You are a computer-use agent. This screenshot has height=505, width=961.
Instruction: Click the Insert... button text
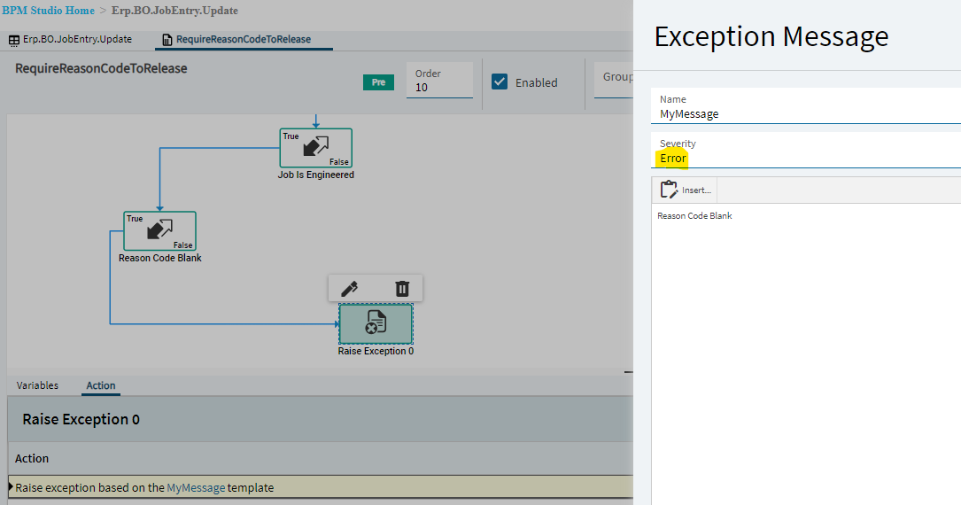click(x=696, y=190)
